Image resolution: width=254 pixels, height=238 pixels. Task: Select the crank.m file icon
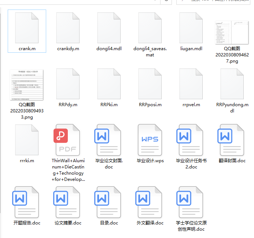coord(27,28)
